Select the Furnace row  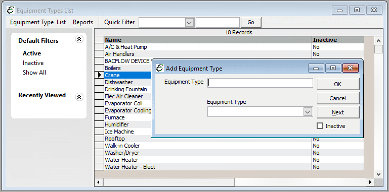click(127, 117)
